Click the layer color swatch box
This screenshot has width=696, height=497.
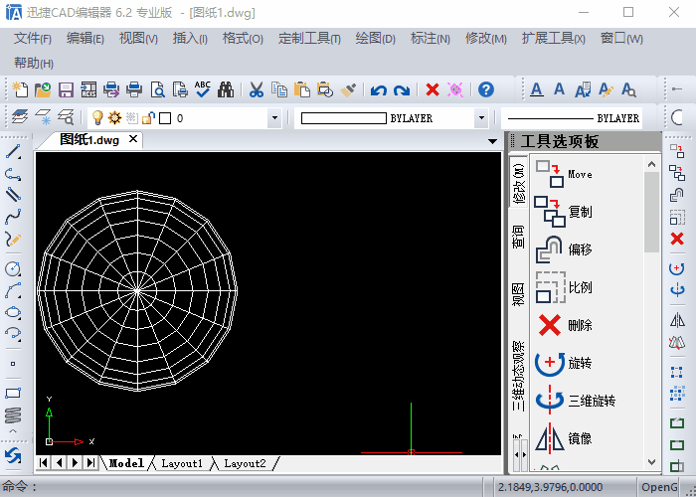click(166, 118)
